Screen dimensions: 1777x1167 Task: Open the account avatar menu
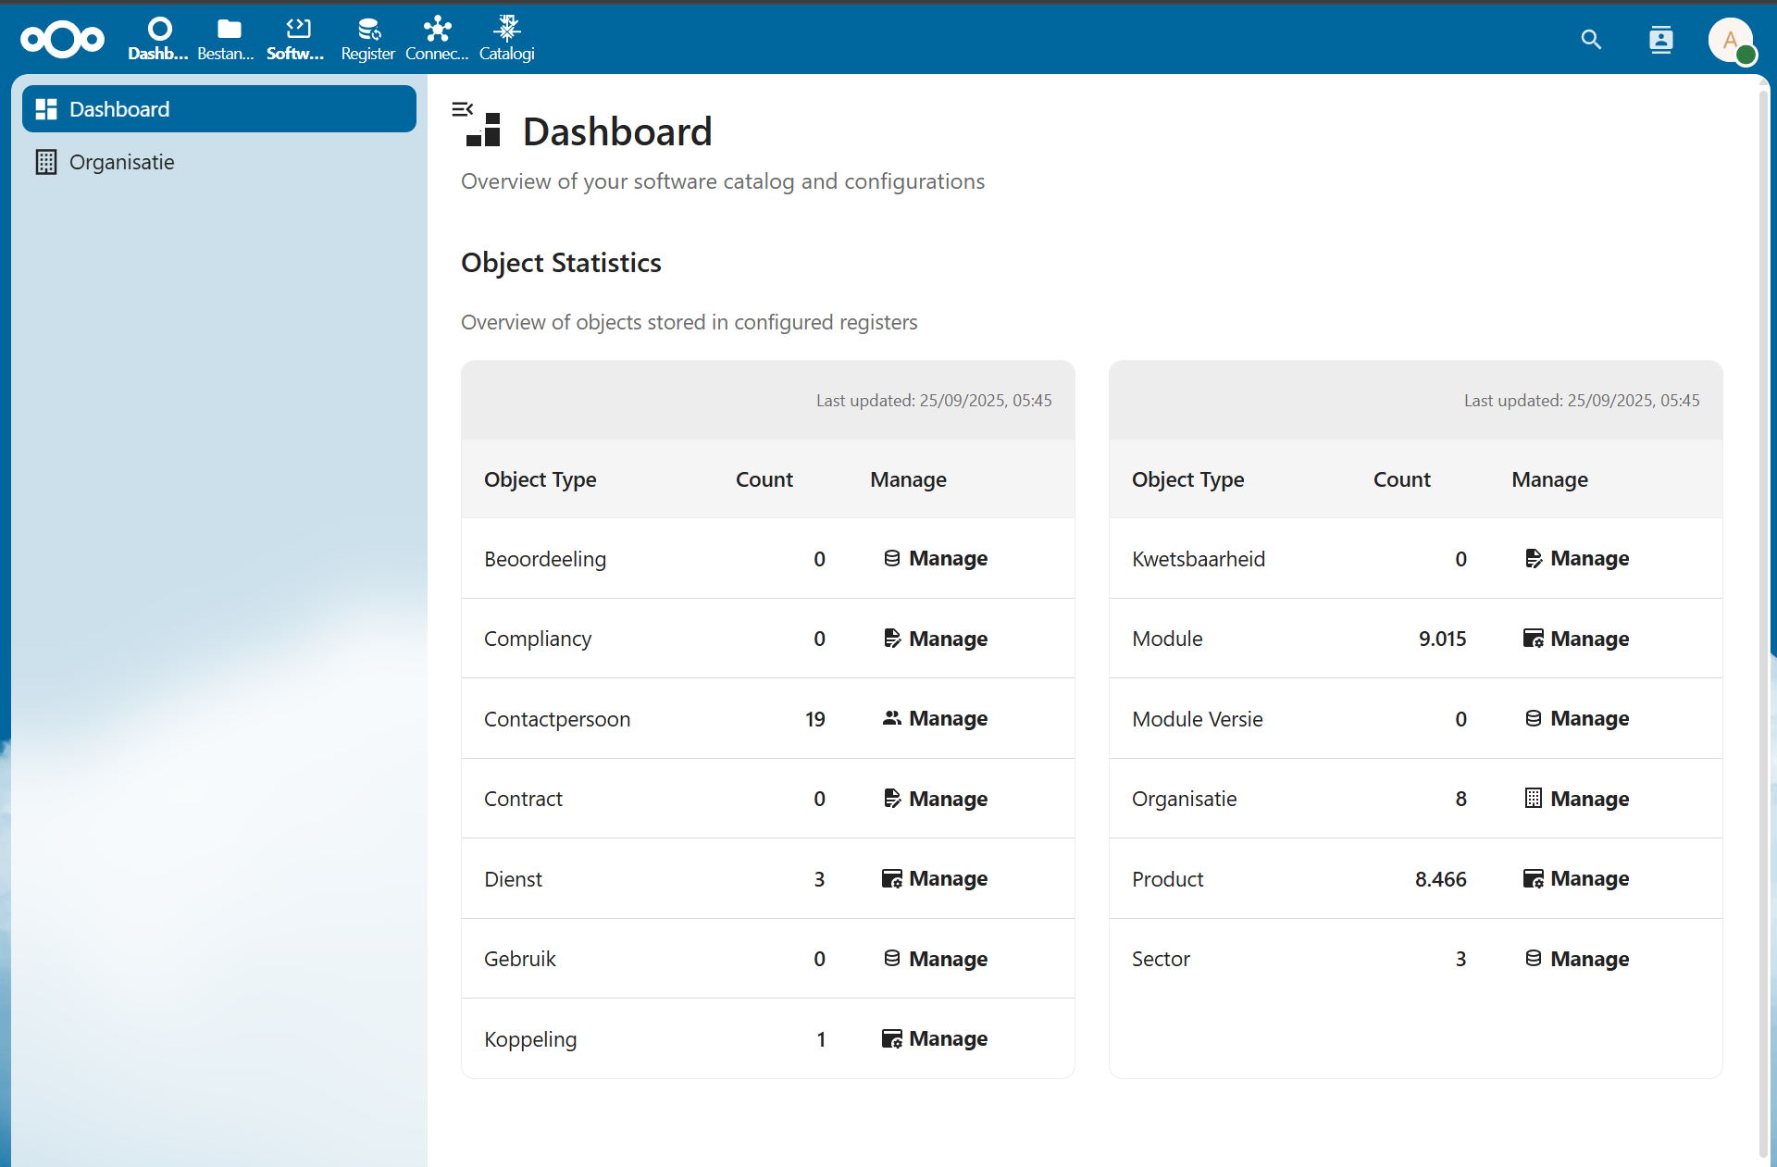(1730, 40)
